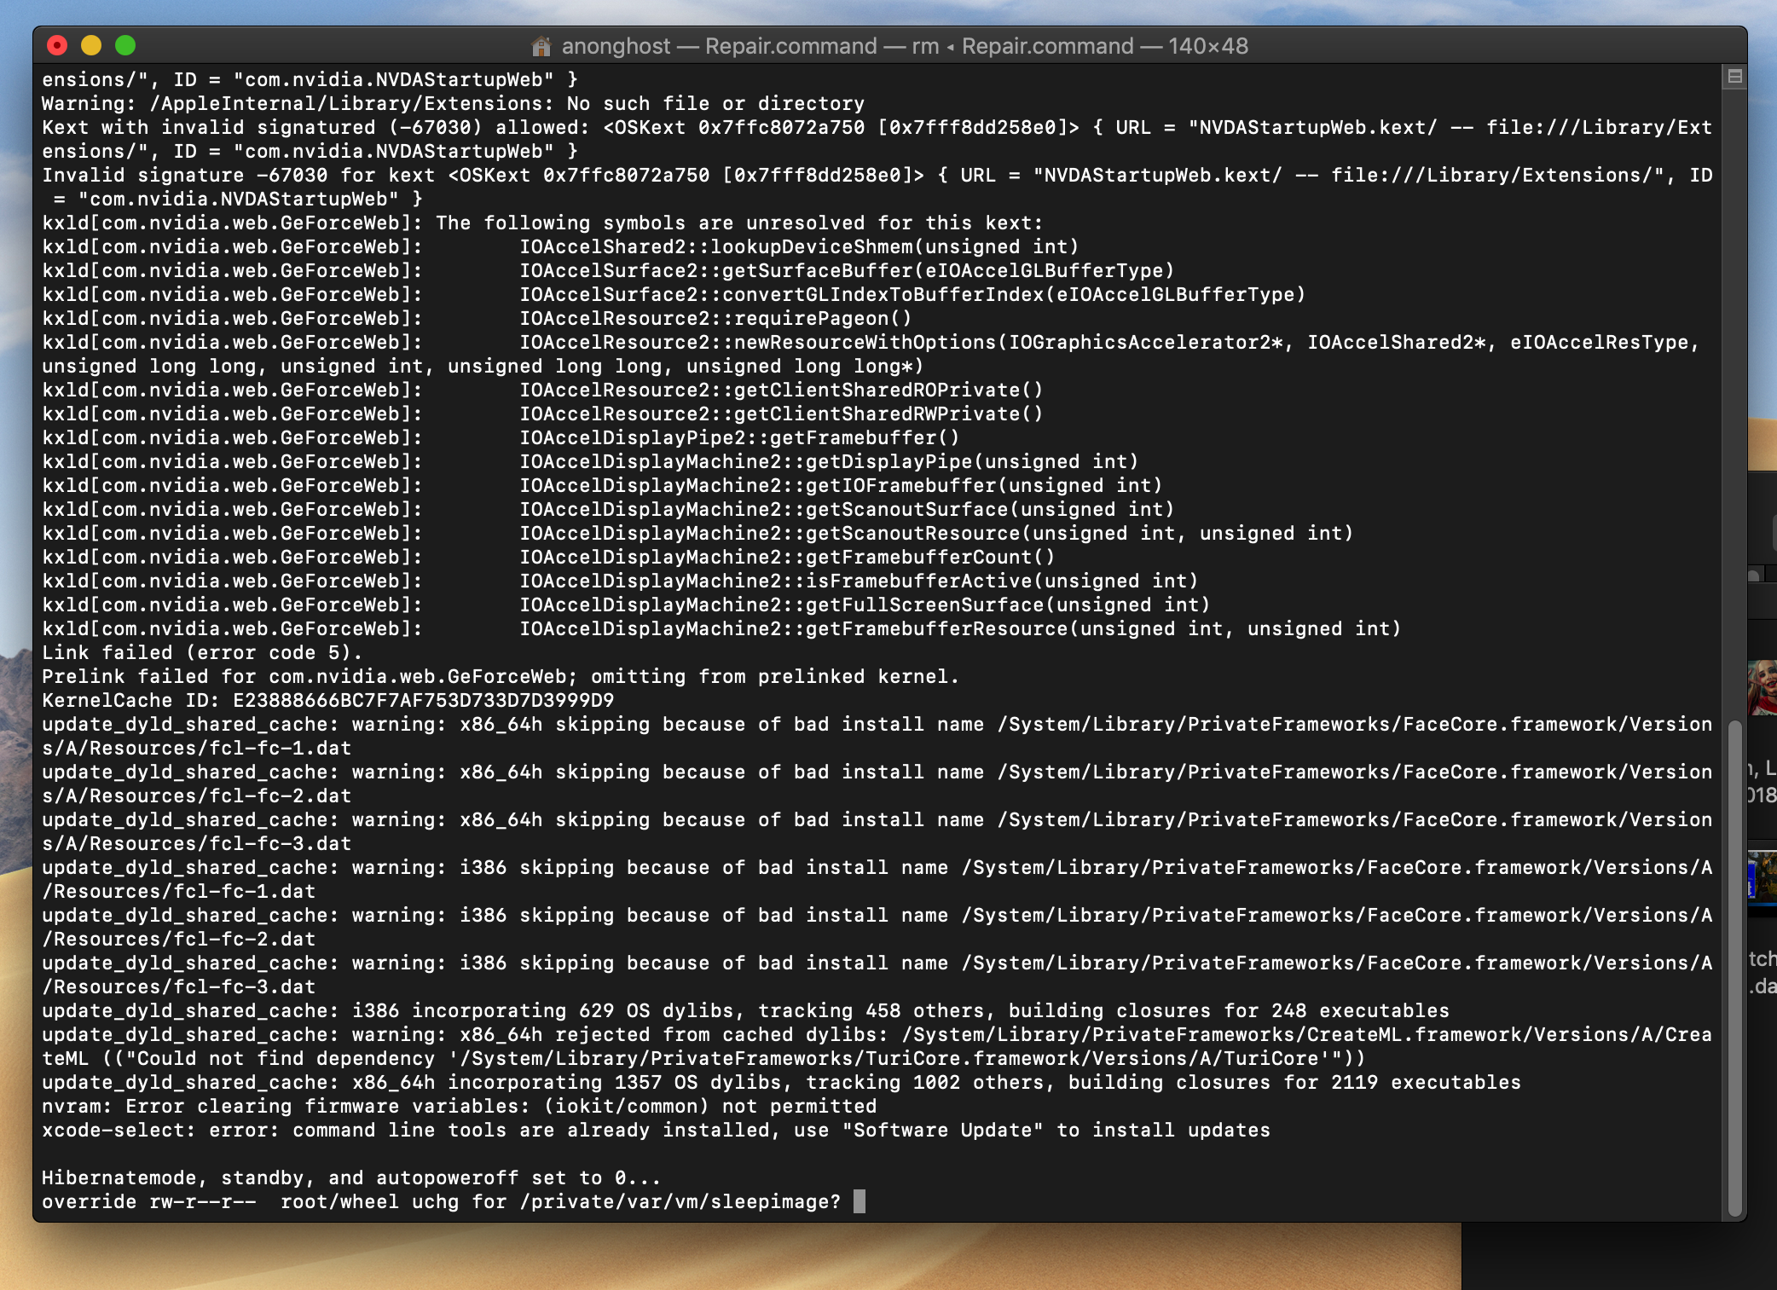
Task: Select the blue screenshot thumbnail behind terminal
Action: 1763,876
